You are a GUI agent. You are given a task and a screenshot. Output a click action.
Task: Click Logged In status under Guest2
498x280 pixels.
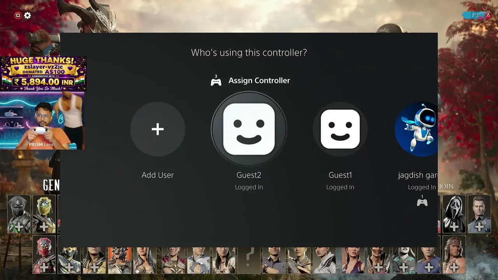click(x=249, y=187)
